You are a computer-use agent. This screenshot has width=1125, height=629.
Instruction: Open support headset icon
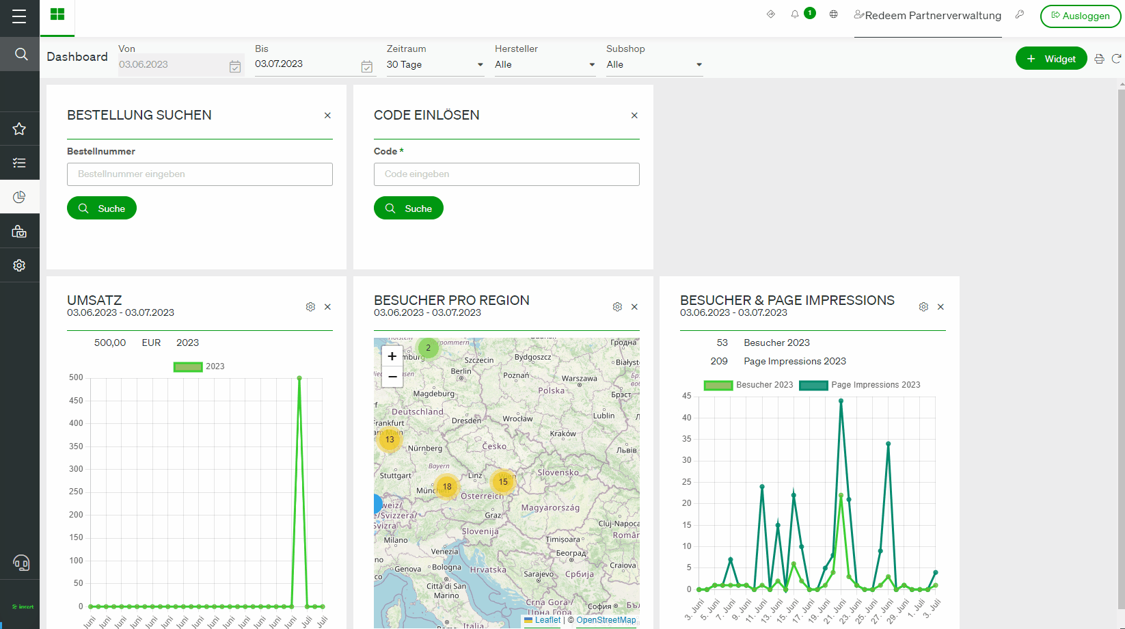click(x=21, y=563)
